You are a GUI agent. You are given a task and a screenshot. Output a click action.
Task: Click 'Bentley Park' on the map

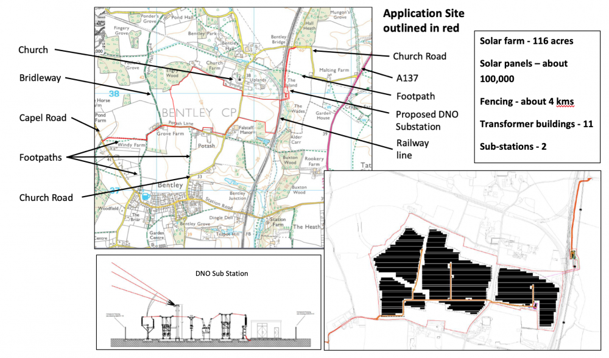[x=202, y=33]
